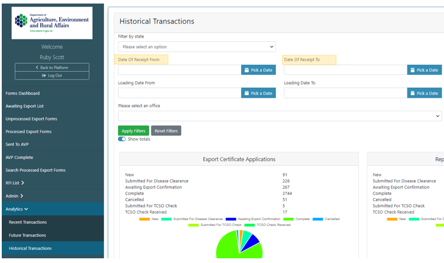Open the Filter by state dropdown
The width and height of the screenshot is (444, 263).
pos(197,46)
